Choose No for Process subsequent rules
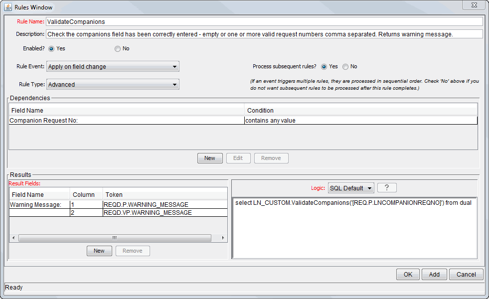 click(345, 67)
